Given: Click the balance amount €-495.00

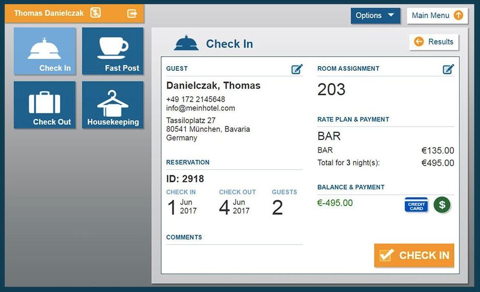Looking at the screenshot, I should tap(335, 203).
